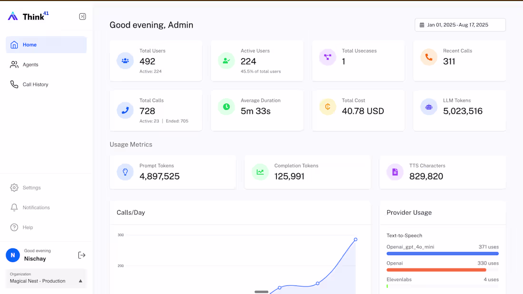
Task: Check alerts with the Notifications bell icon
Action: (x=14, y=207)
